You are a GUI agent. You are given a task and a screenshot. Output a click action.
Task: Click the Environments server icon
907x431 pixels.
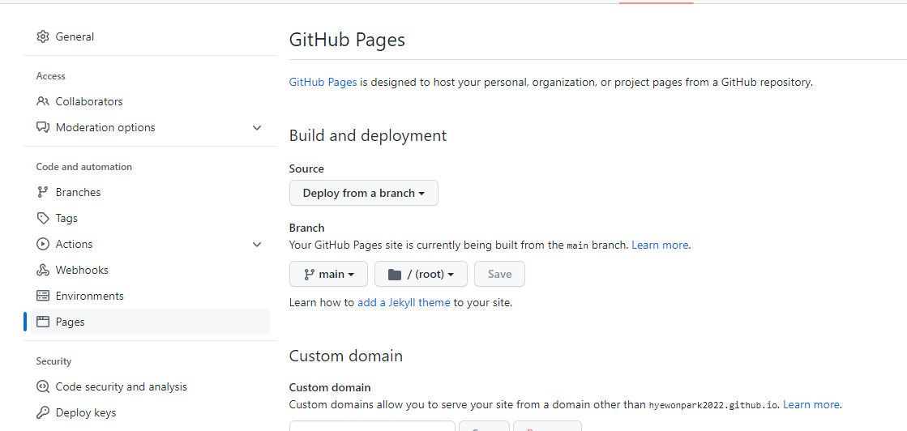pyautogui.click(x=42, y=296)
